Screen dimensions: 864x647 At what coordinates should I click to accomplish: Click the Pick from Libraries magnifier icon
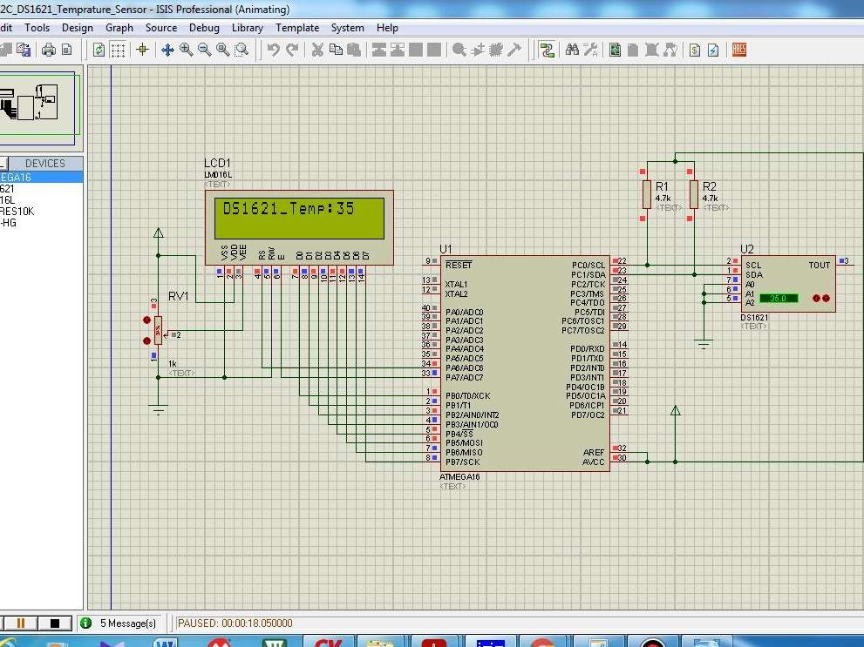pos(459,50)
